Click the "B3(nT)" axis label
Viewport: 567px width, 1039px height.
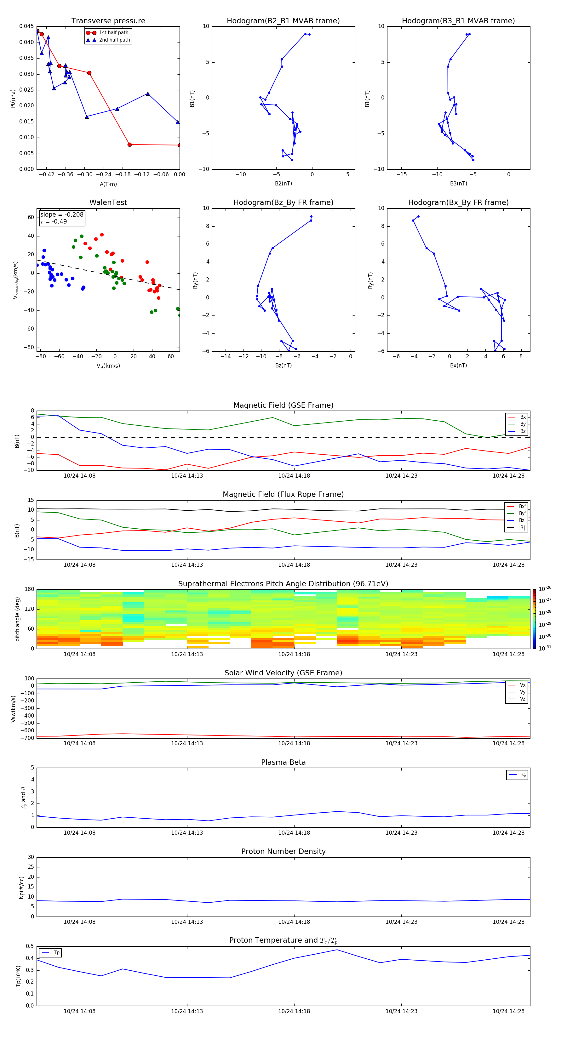point(458,184)
